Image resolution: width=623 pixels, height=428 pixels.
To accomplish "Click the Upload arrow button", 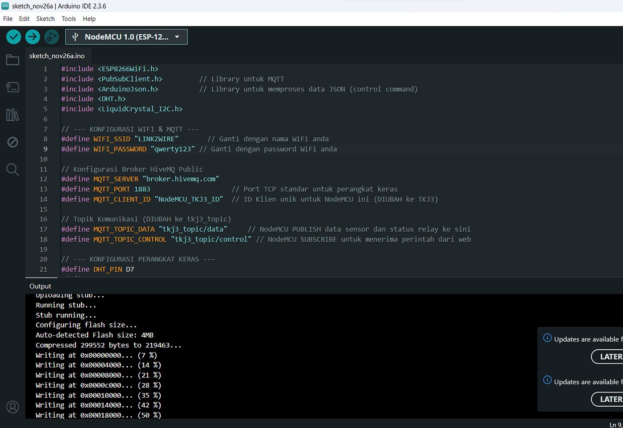I will pos(32,37).
